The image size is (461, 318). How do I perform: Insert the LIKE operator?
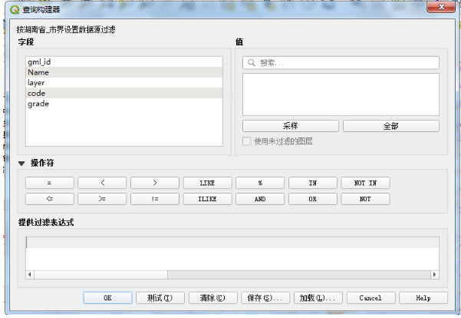(x=208, y=183)
